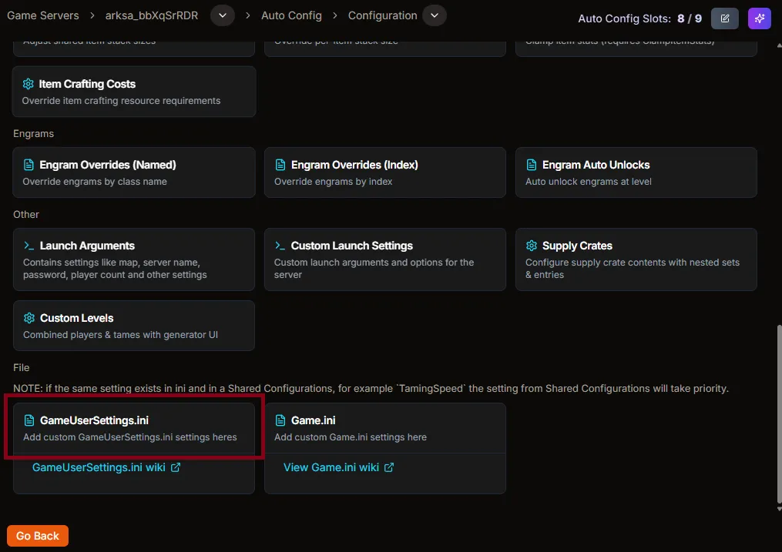Select the terminal icon on Launch Arguments
This screenshot has width=782, height=552.
29,246
